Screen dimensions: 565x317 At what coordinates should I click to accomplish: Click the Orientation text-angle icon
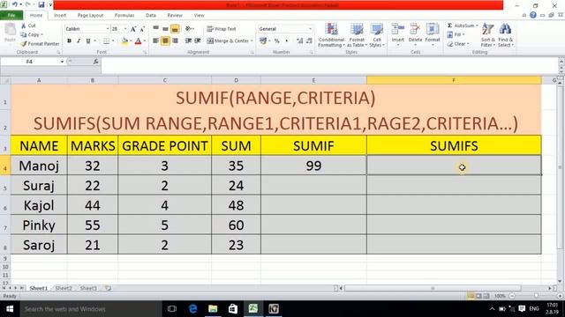[x=188, y=29]
